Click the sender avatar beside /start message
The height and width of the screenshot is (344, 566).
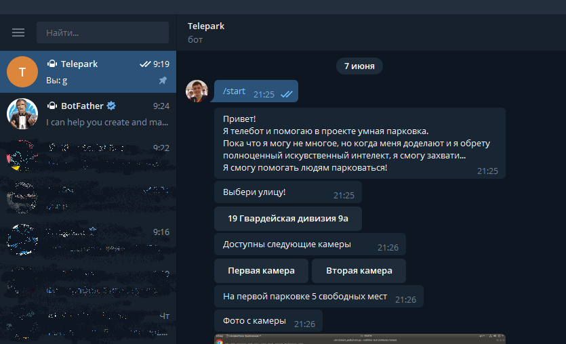[x=197, y=91]
